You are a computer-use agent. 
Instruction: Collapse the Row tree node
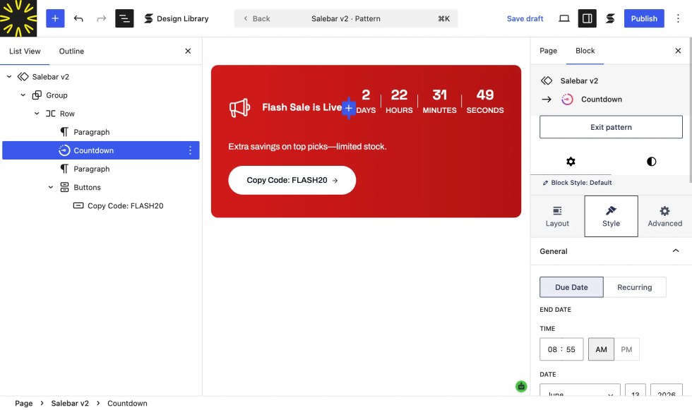(37, 114)
